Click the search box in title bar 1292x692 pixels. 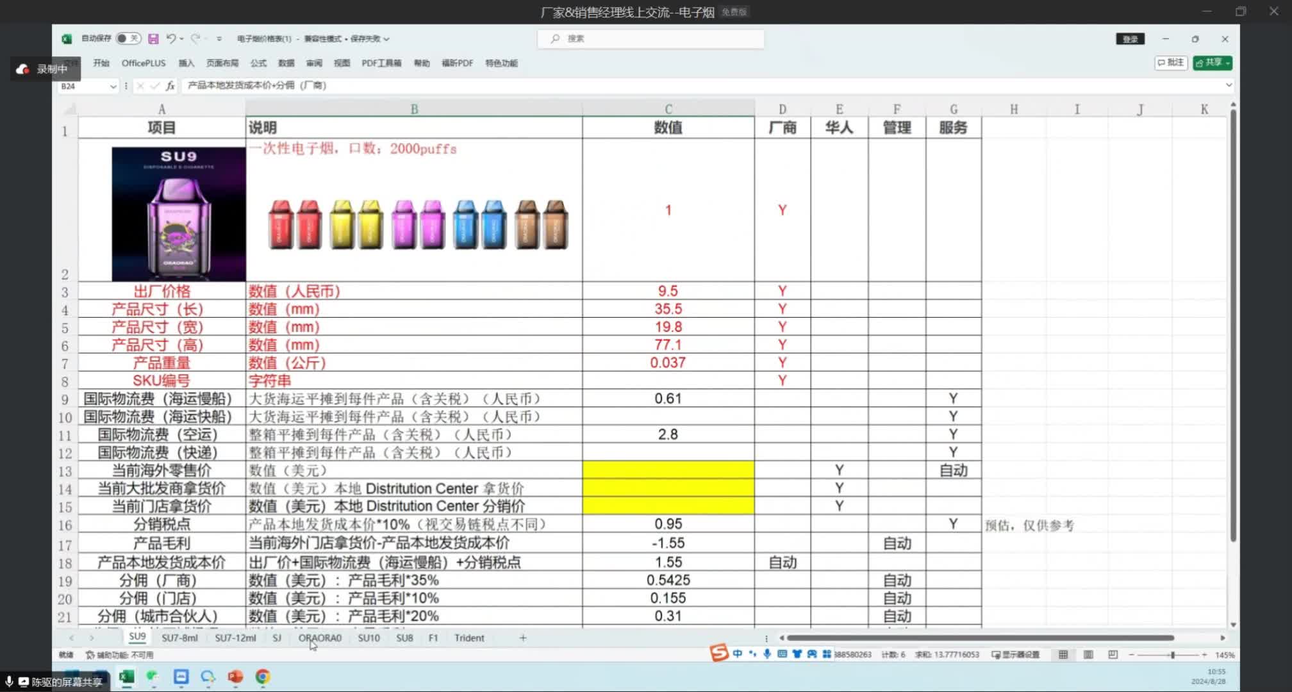pos(650,38)
